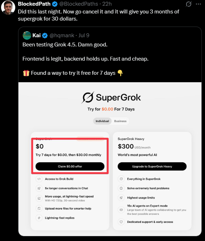Click the Claim $0.00 offer button

click(x=70, y=166)
